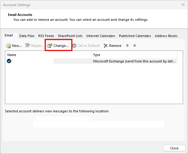Click the Set as Default checkmark
Screen dimensions: 188x154
pyautogui.click(x=74, y=46)
